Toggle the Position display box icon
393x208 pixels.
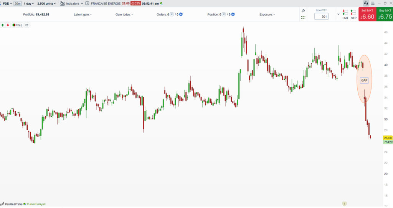224,14
